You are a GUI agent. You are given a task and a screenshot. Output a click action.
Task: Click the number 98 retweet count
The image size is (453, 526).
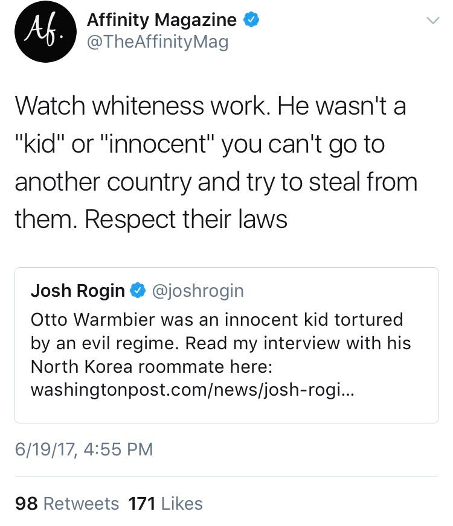click(26, 503)
